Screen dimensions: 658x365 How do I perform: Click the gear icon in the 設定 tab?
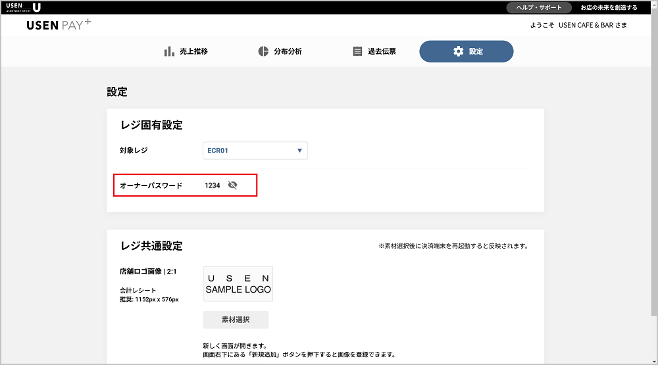click(x=458, y=51)
